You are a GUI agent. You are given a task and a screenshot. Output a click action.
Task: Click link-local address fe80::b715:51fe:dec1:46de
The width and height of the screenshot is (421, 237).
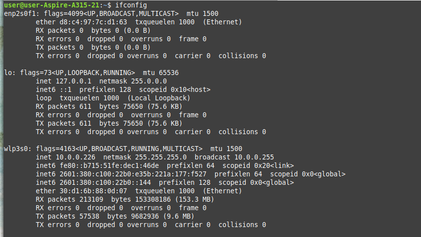(109, 166)
